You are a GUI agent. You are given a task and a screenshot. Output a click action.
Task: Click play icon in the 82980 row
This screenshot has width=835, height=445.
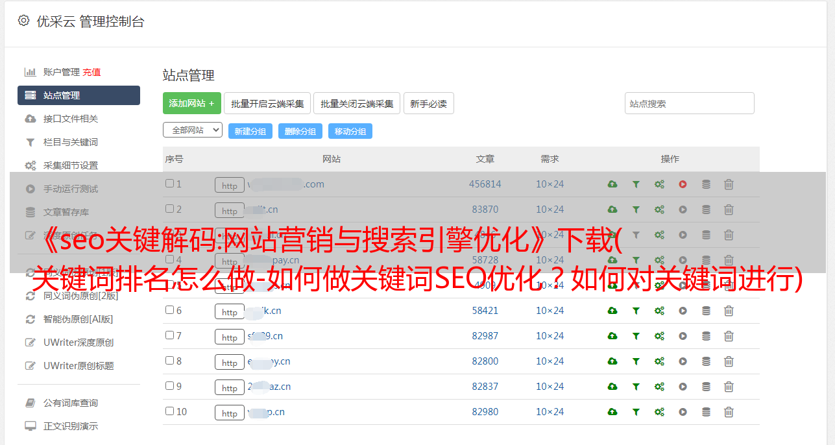683,412
